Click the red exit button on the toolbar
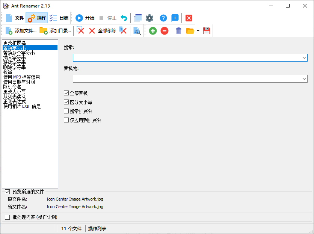The image size is (314, 234). click(x=188, y=18)
